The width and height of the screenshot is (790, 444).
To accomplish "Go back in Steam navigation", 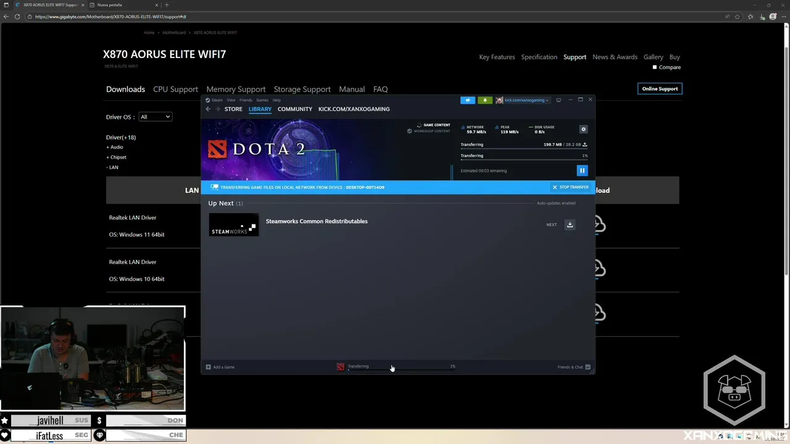I will click(208, 109).
